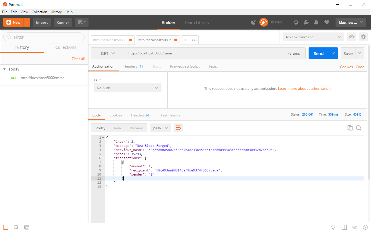Open the Tests tab

(212, 66)
